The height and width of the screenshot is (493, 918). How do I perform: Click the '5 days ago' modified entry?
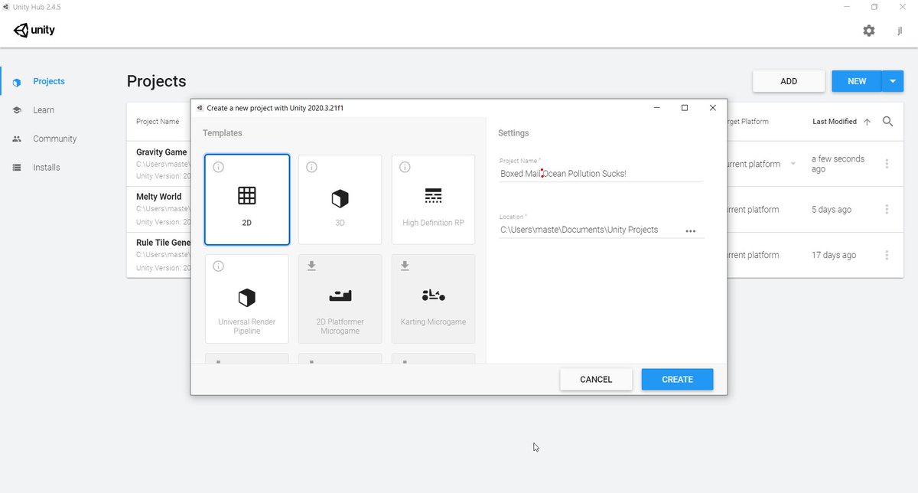[832, 210]
